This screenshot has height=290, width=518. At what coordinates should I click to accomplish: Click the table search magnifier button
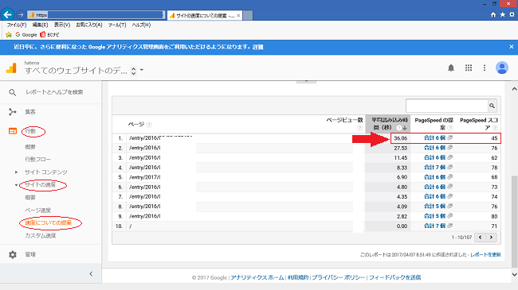tap(492, 106)
